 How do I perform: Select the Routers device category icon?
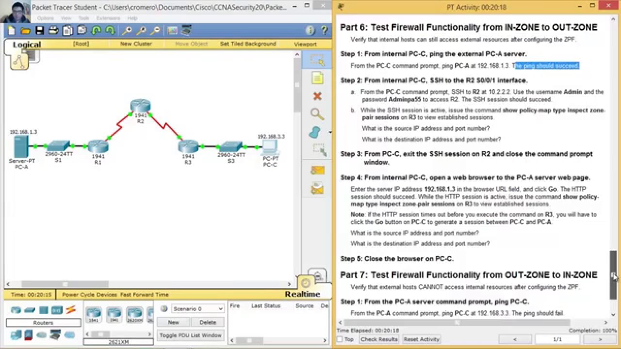(16, 310)
